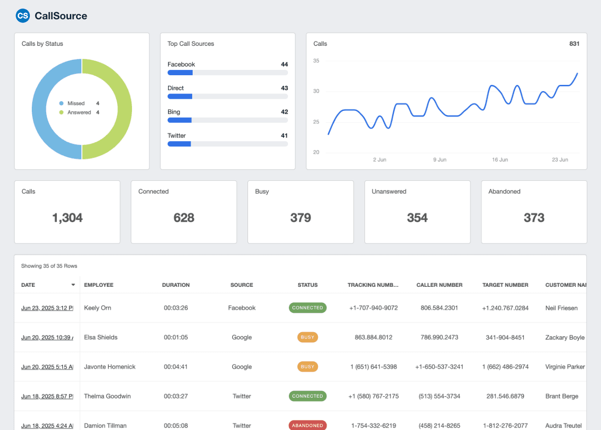Click the blue Missed legend dot
This screenshot has width=601, height=430.
click(61, 103)
